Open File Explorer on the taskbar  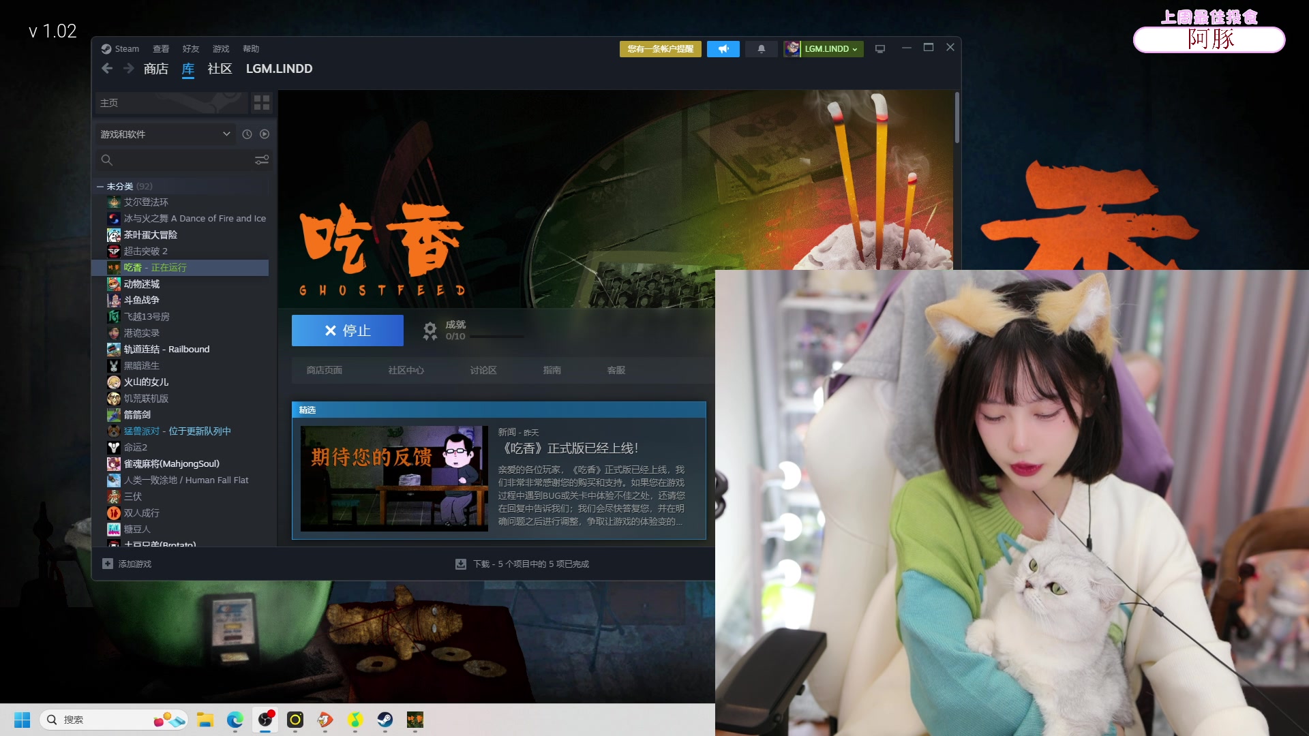coord(205,720)
